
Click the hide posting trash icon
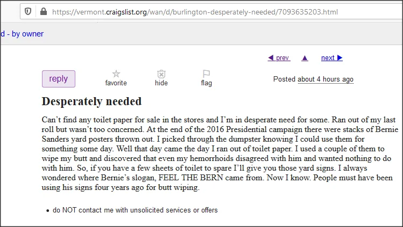coord(161,74)
